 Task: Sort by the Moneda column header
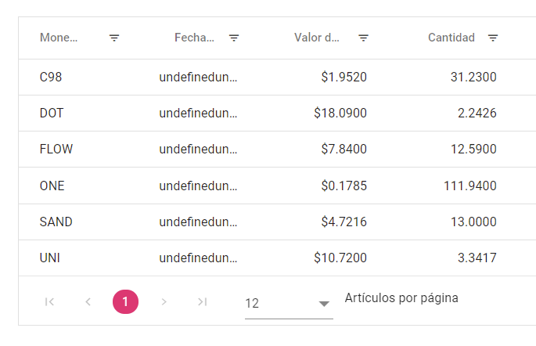pyautogui.click(x=58, y=38)
